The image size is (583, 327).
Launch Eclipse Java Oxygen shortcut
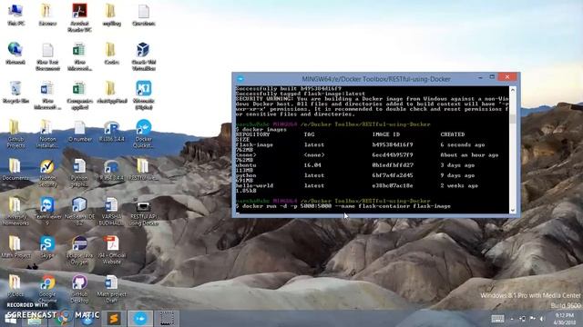(79, 250)
